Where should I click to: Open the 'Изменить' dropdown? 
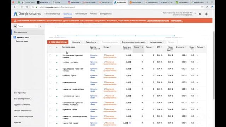click(77, 42)
